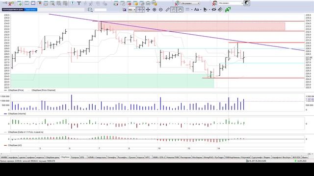Image resolution: width=314 pixels, height=176 pixels.
Task: Open the Распадская tab
Action: tap(185, 157)
